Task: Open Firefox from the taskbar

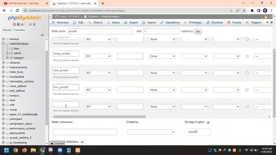Action: tap(24, 150)
